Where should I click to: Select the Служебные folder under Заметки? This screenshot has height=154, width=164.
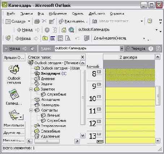click(x=53, y=94)
